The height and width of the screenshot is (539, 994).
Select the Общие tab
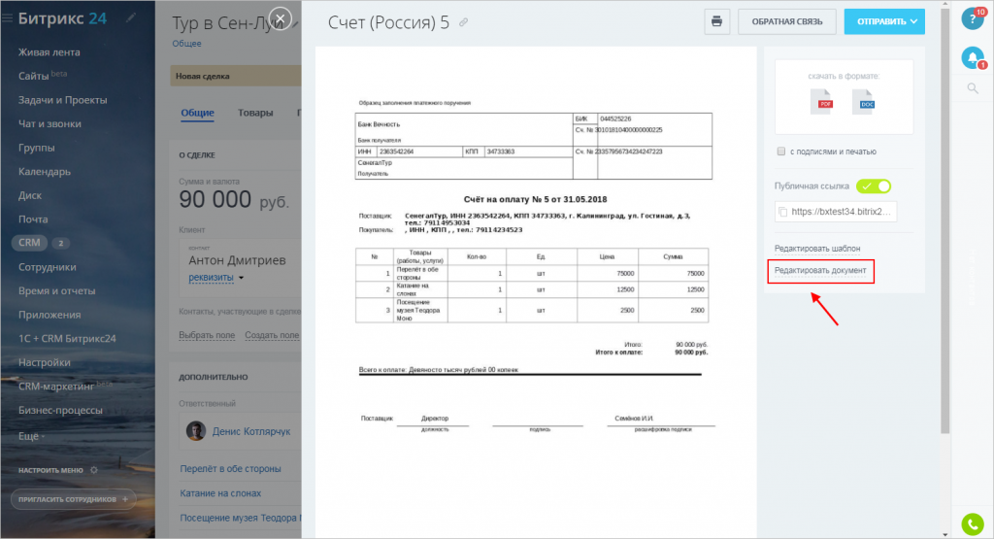pyautogui.click(x=197, y=113)
